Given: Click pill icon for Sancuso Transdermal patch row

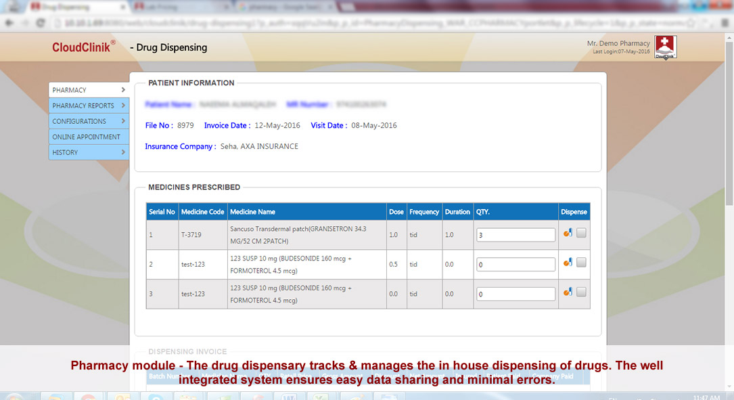Looking at the screenshot, I should (x=568, y=234).
